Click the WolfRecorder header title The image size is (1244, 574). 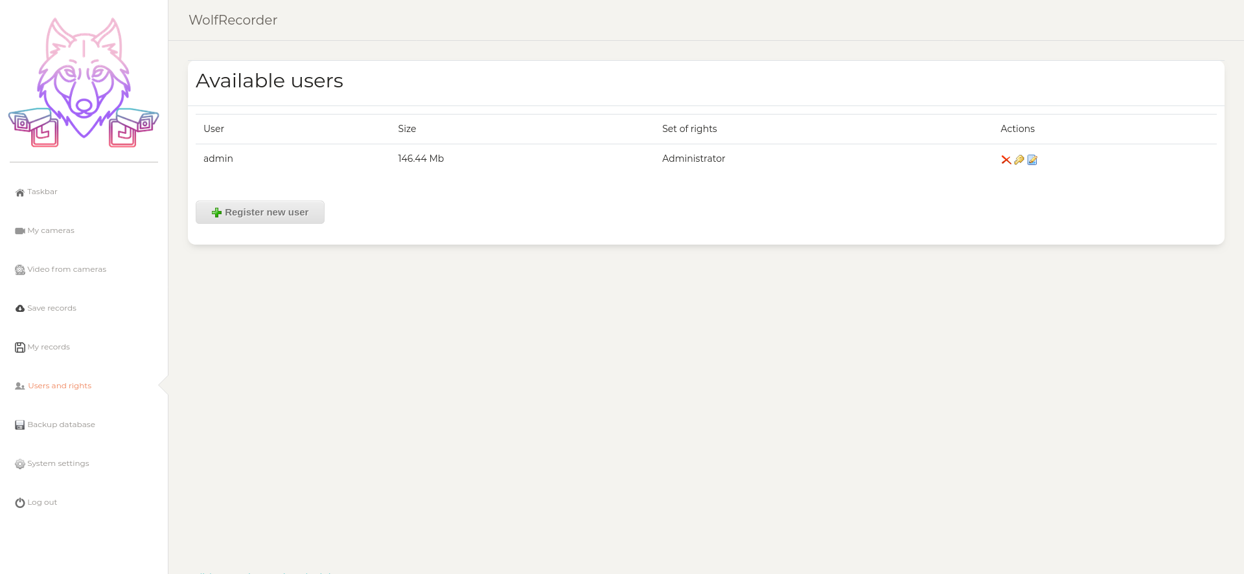[233, 20]
